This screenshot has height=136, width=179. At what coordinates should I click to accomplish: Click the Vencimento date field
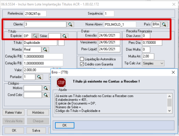click(109, 42)
